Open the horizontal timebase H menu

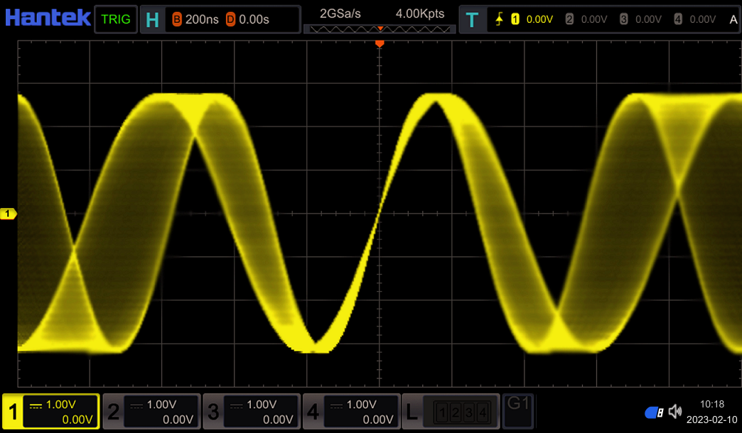[153, 19]
